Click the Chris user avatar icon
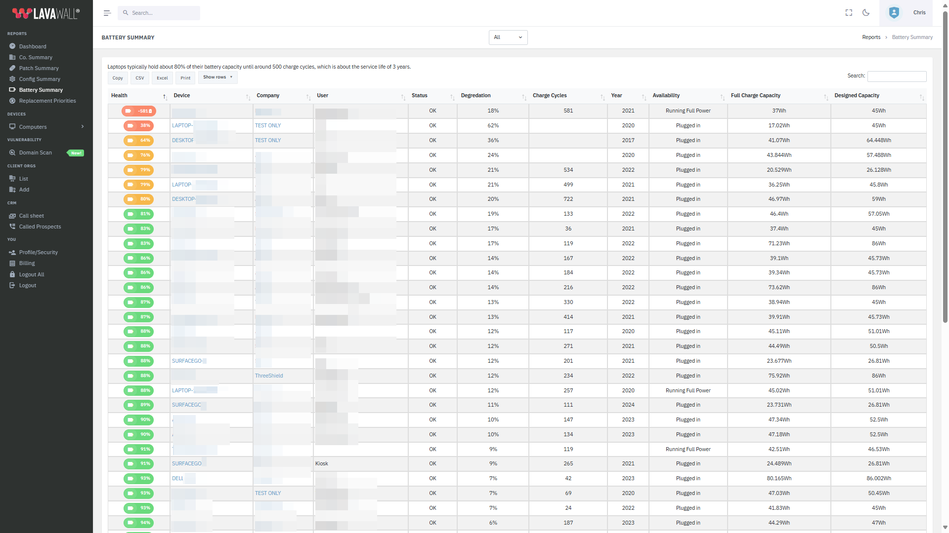This screenshot has height=533, width=949. 894,13
